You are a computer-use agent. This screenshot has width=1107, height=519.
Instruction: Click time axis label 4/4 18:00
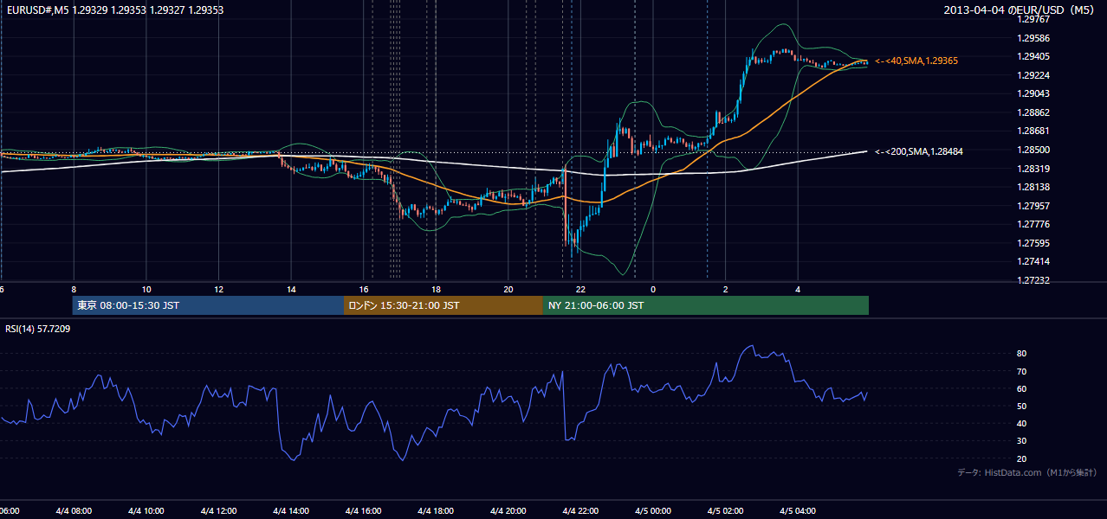(437, 510)
